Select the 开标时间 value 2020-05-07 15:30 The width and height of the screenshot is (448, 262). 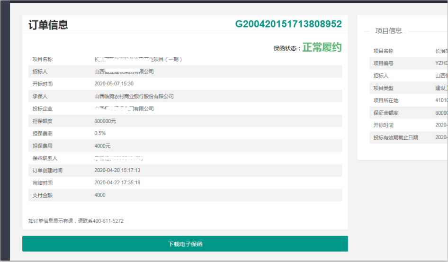tap(114, 84)
